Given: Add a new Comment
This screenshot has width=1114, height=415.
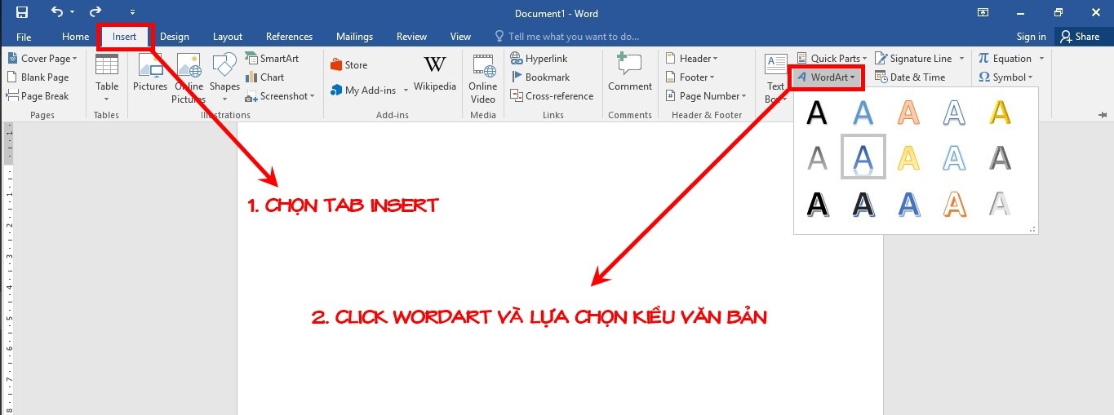Looking at the screenshot, I should coord(629,72).
